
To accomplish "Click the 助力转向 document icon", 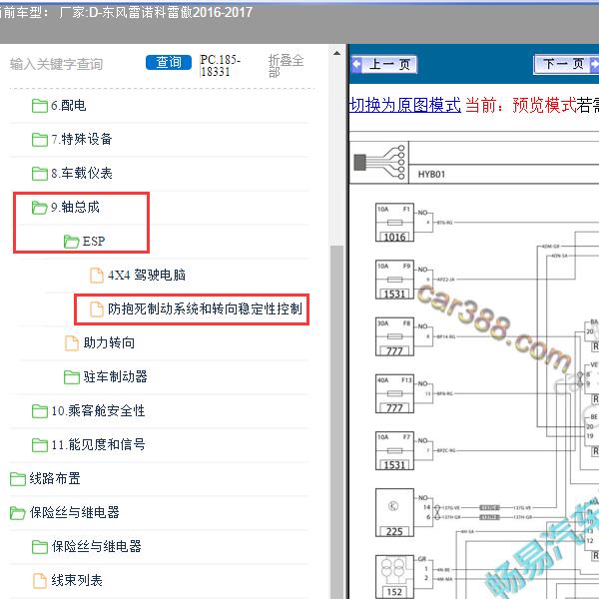I will [x=72, y=343].
